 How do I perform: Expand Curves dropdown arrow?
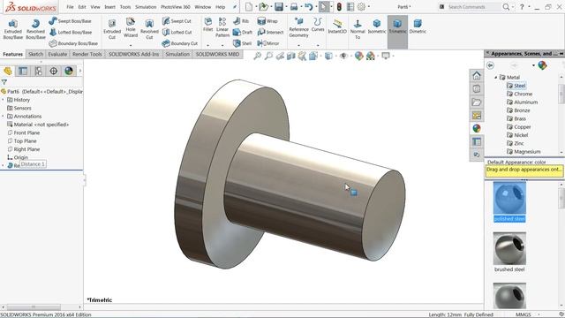318,45
